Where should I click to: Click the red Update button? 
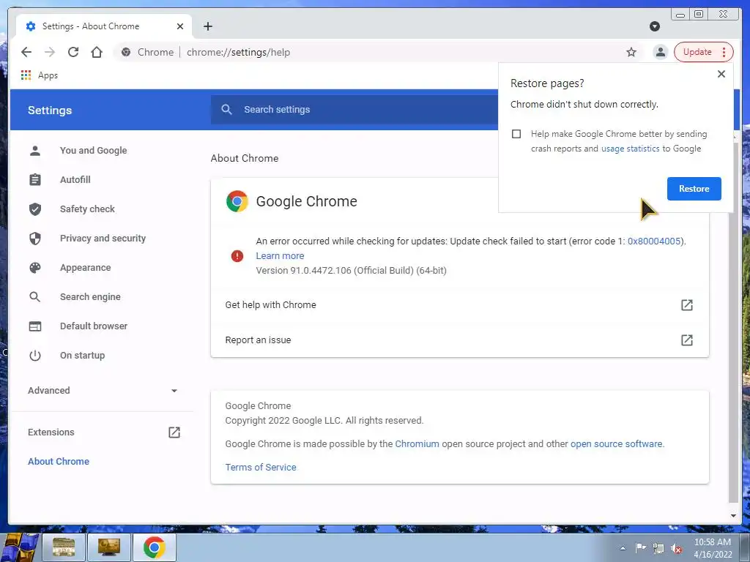pyautogui.click(x=697, y=52)
